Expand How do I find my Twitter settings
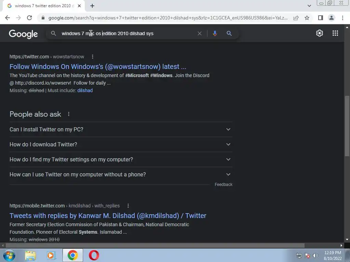The height and width of the screenshot is (262, 350). [x=121, y=160]
